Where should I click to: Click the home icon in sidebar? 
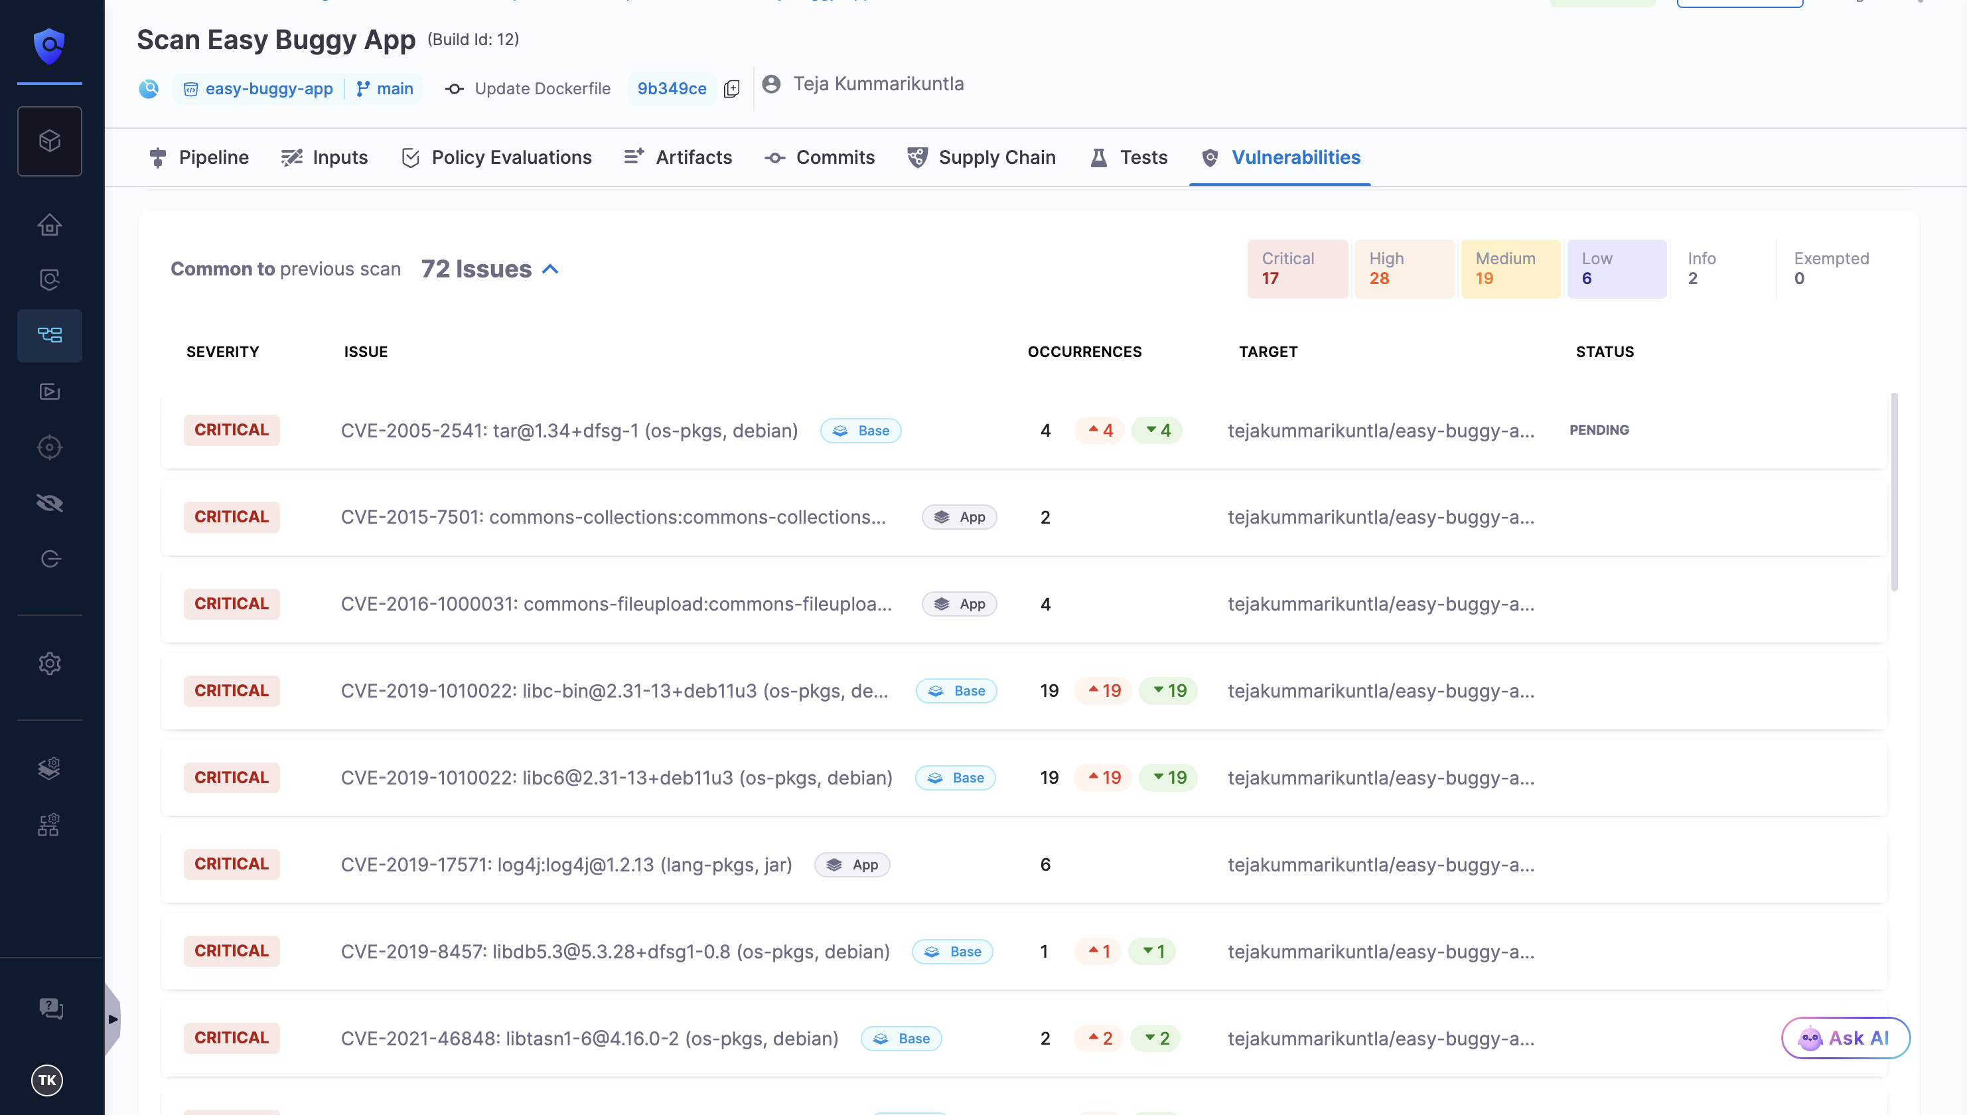(x=50, y=224)
